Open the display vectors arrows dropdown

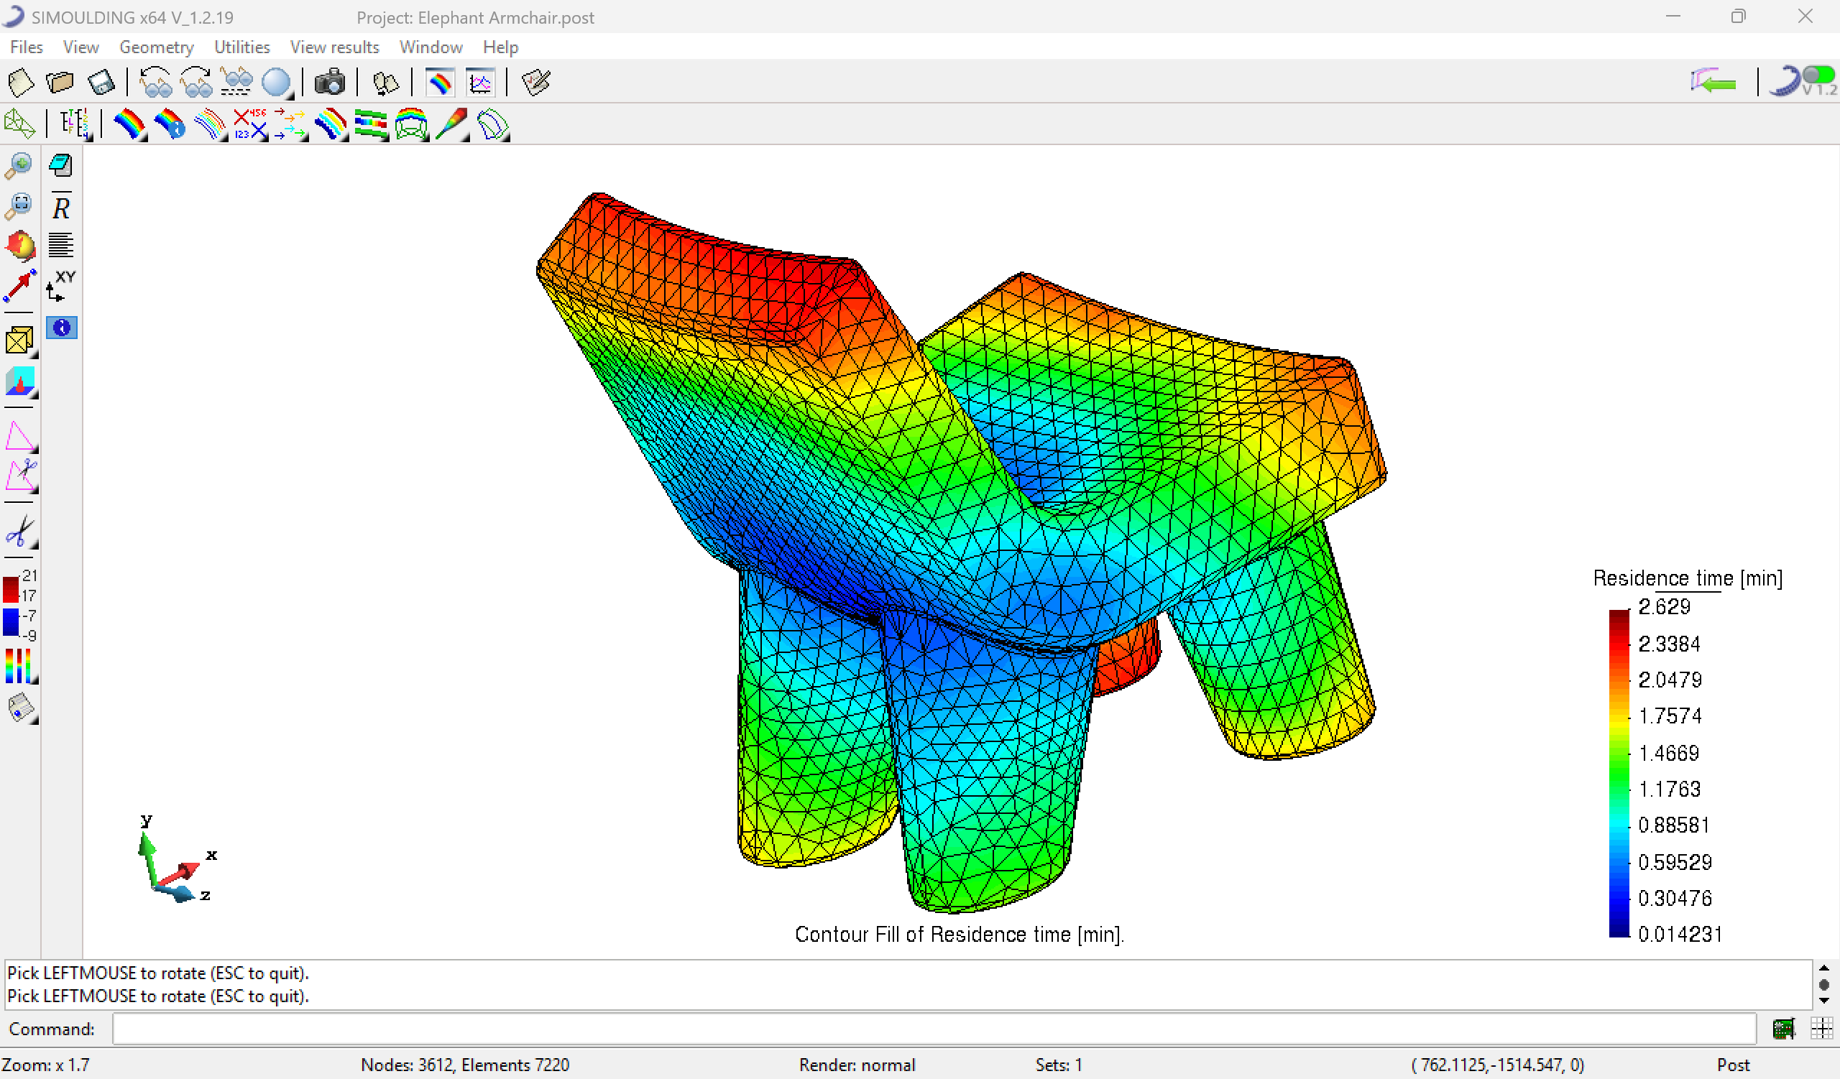point(290,124)
